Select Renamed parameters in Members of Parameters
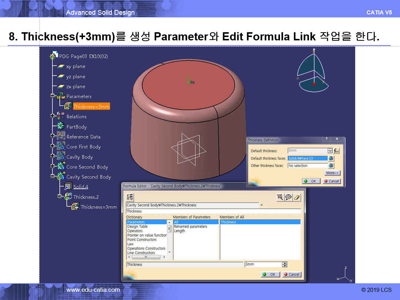Viewport: 400px width, 300px height. [x=190, y=226]
